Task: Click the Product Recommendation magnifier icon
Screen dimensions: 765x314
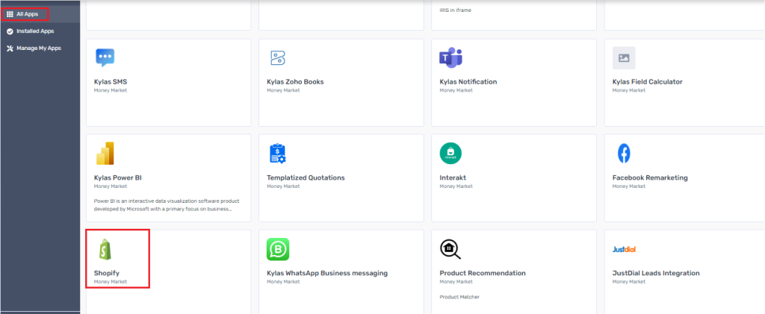Action: (450, 249)
